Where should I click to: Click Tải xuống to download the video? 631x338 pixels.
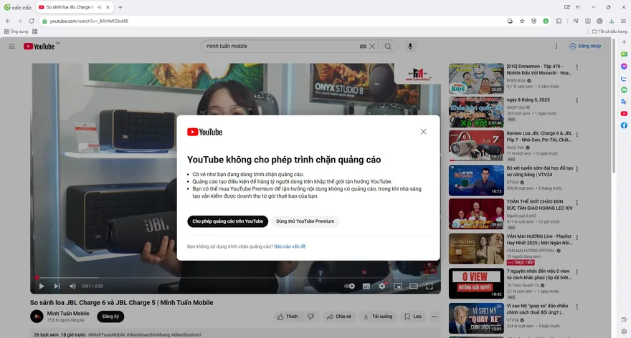[x=378, y=317]
